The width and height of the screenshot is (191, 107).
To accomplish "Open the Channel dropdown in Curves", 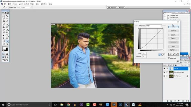I will (x=154, y=26).
